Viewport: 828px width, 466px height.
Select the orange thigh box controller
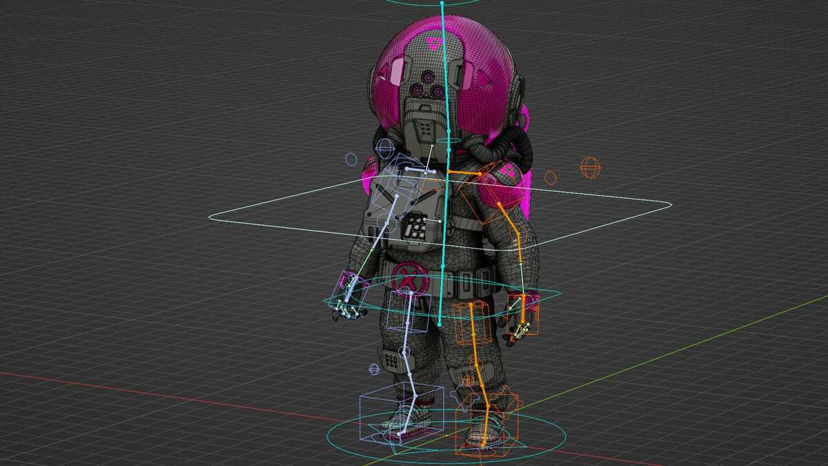coord(473,322)
